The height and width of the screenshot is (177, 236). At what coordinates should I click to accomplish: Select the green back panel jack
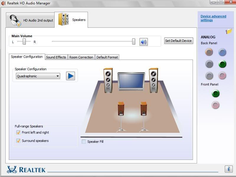(222, 64)
